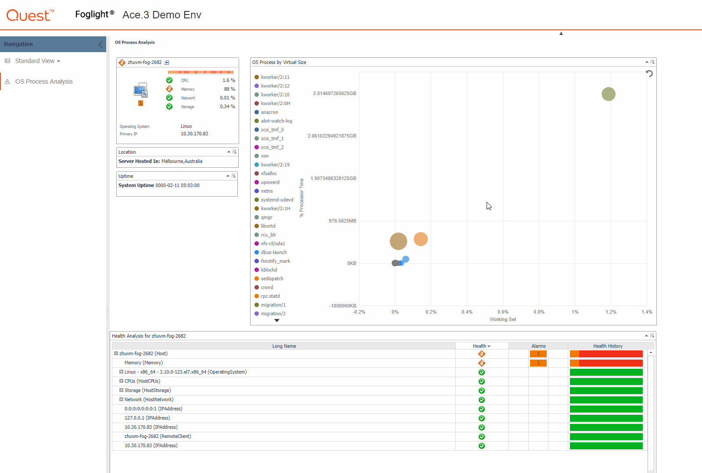Click the Storage green status icon
This screenshot has width=702, height=473.
click(x=169, y=106)
